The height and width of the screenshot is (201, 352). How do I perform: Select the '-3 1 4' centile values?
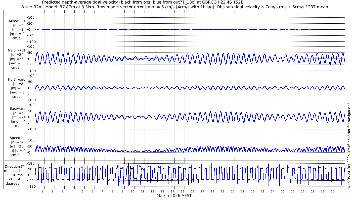coord(14,179)
